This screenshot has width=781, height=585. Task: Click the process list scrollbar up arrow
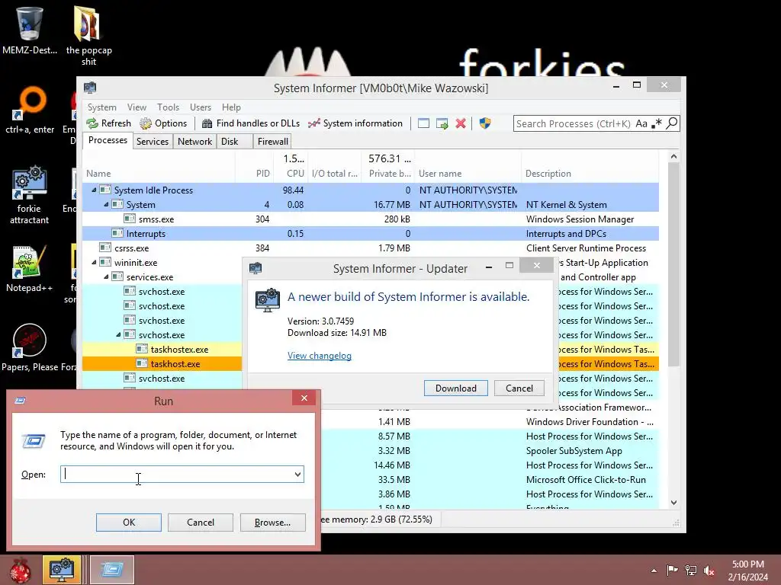[x=673, y=156]
